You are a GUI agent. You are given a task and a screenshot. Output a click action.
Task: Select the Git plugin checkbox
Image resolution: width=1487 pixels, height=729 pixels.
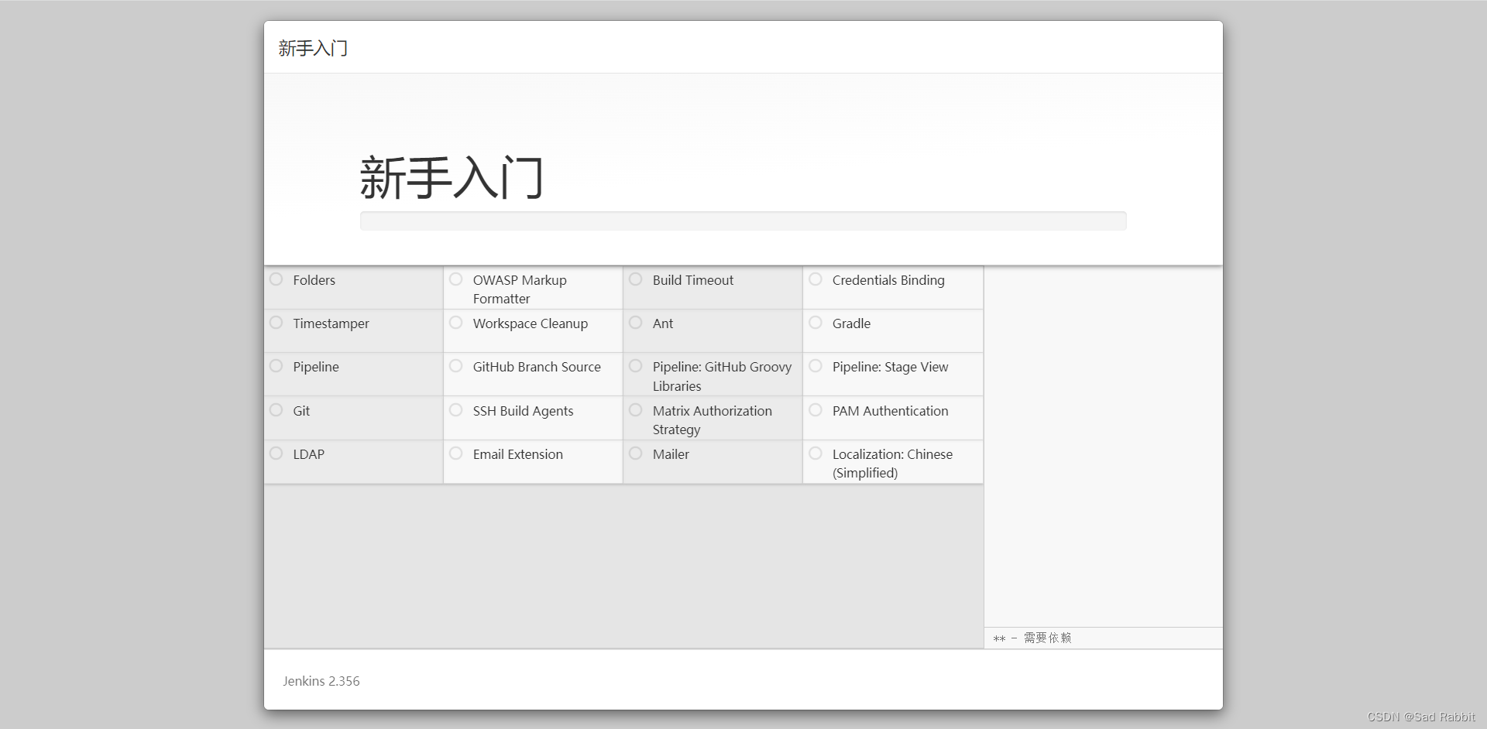[x=276, y=410]
